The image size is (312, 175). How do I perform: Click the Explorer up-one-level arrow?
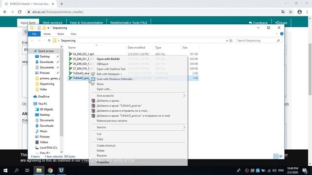[x=49, y=40]
